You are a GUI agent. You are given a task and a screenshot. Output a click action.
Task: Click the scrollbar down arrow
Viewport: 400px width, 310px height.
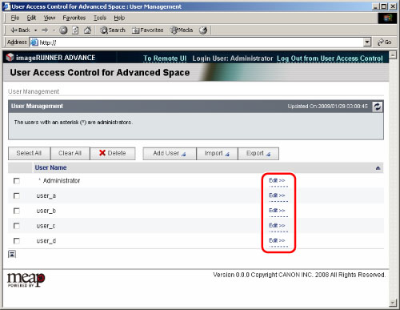tap(393, 303)
